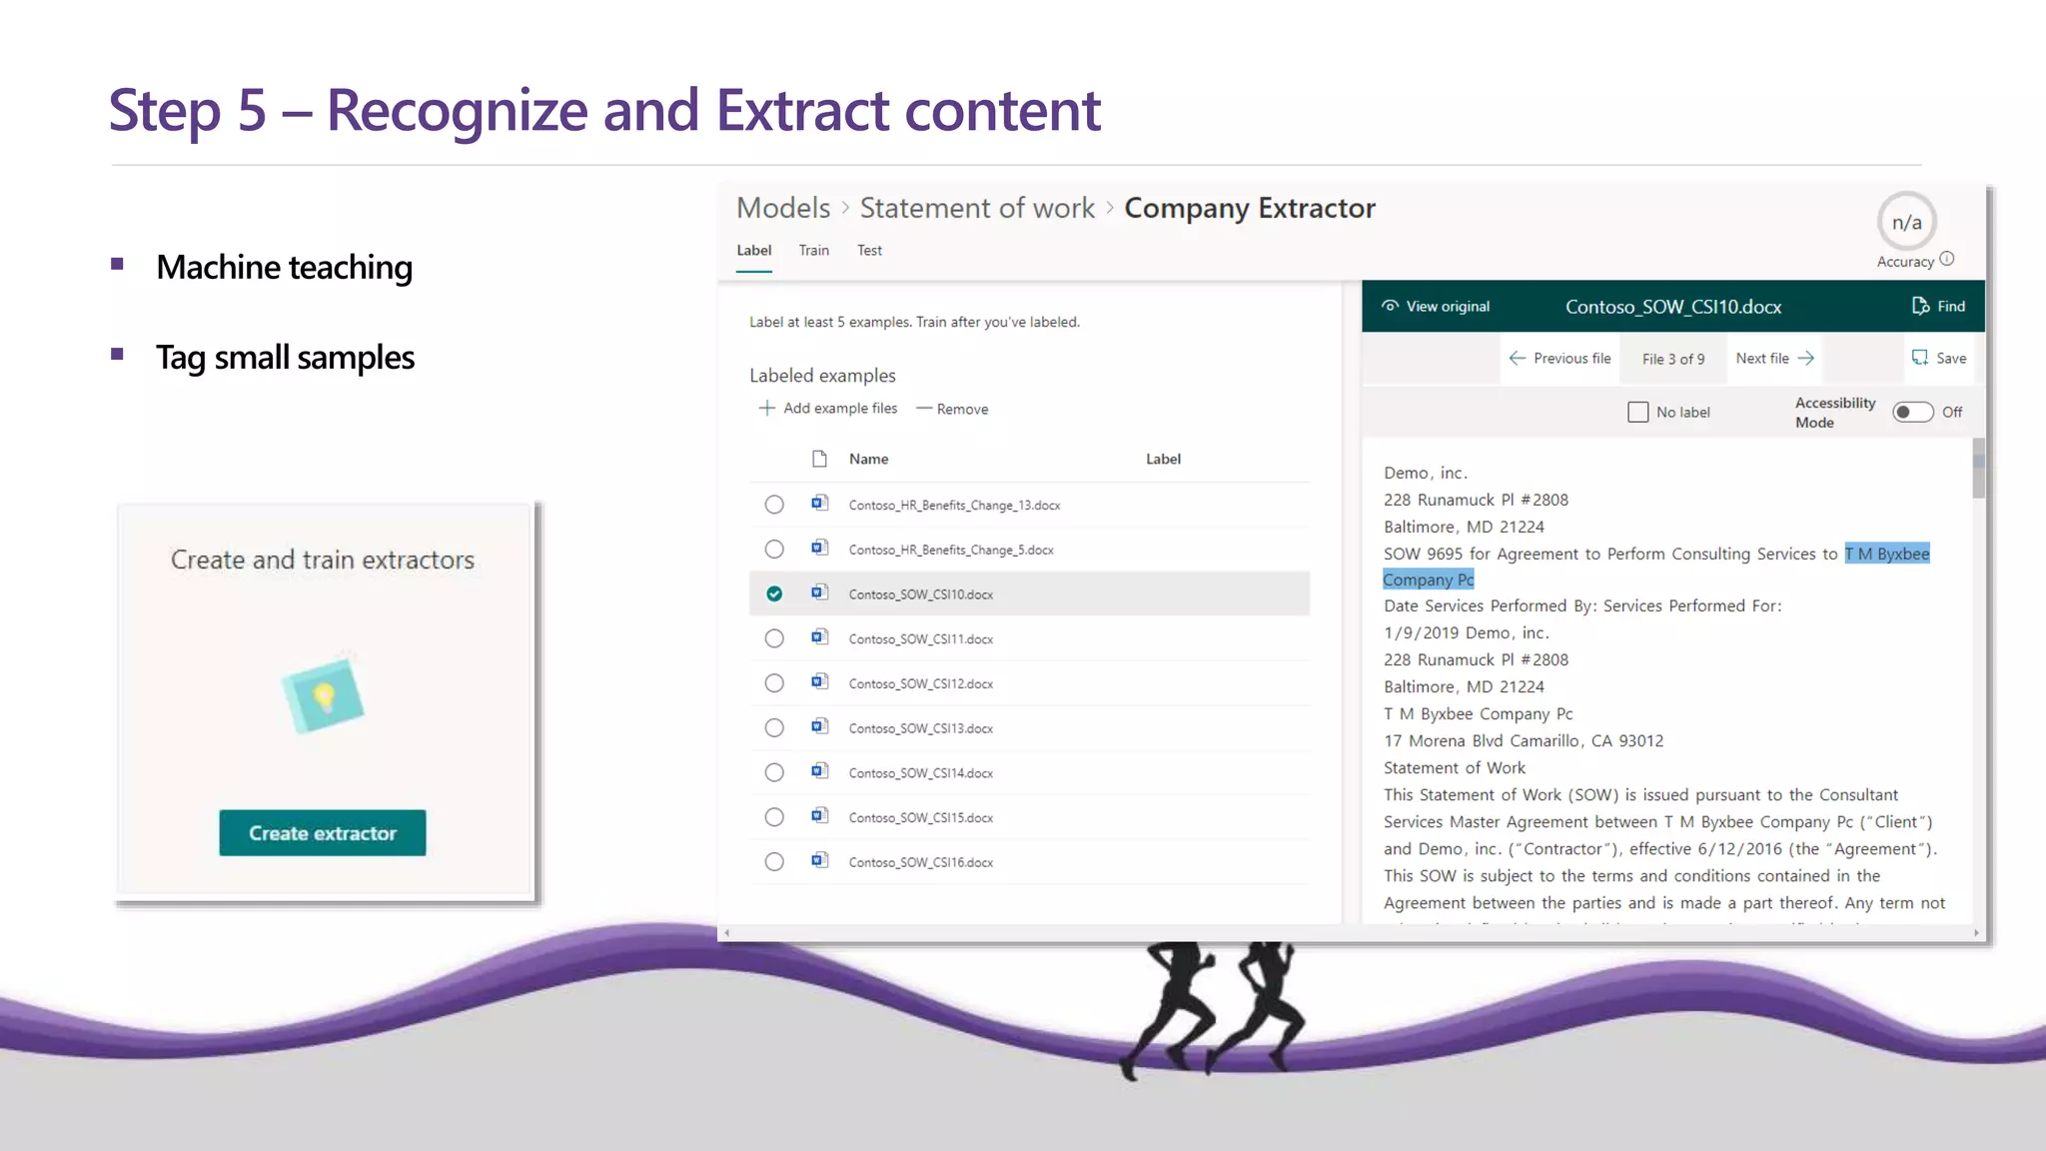This screenshot has height=1151, width=2046.
Task: Click the file type column header icon
Action: click(x=820, y=459)
